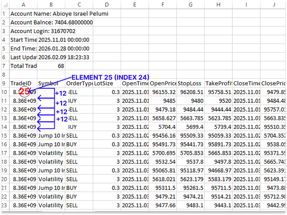Click the OrderType header cell
This screenshot has height=215, width=287.
(x=79, y=84)
